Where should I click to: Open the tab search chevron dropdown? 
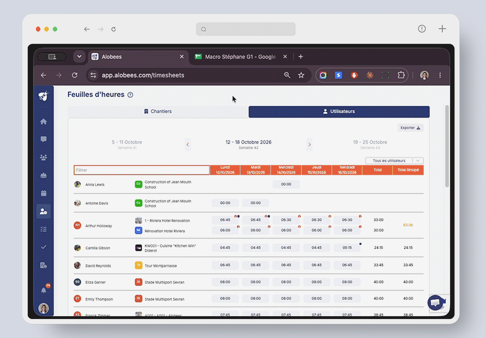coord(79,57)
